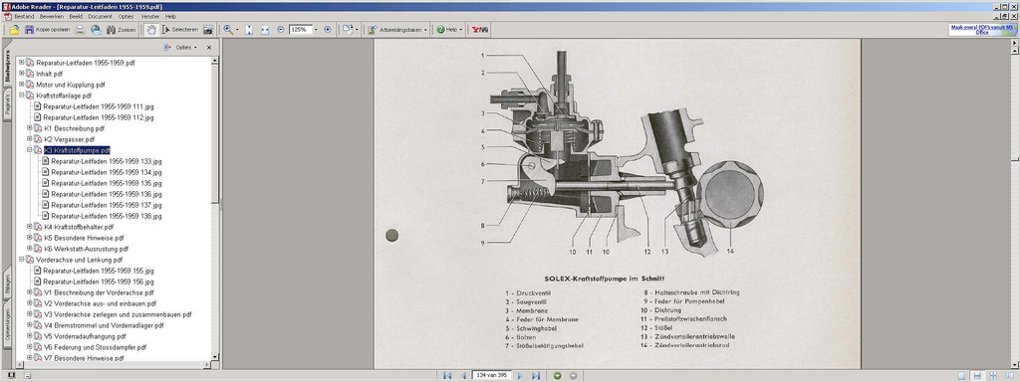Screen dimensions: 1020x382
Task: Choose the Snapshot camera tool
Action: [208, 30]
